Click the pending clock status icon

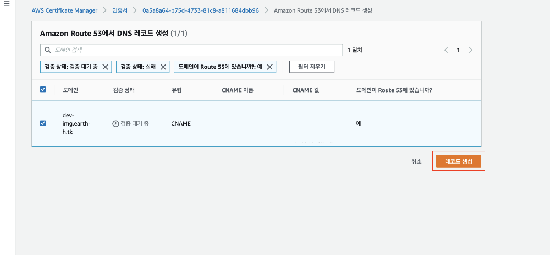116,123
